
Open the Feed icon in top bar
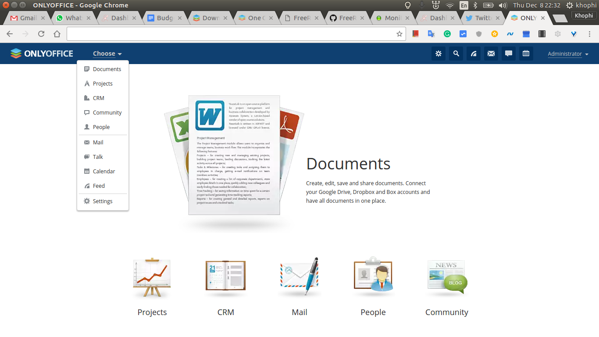coord(474,54)
